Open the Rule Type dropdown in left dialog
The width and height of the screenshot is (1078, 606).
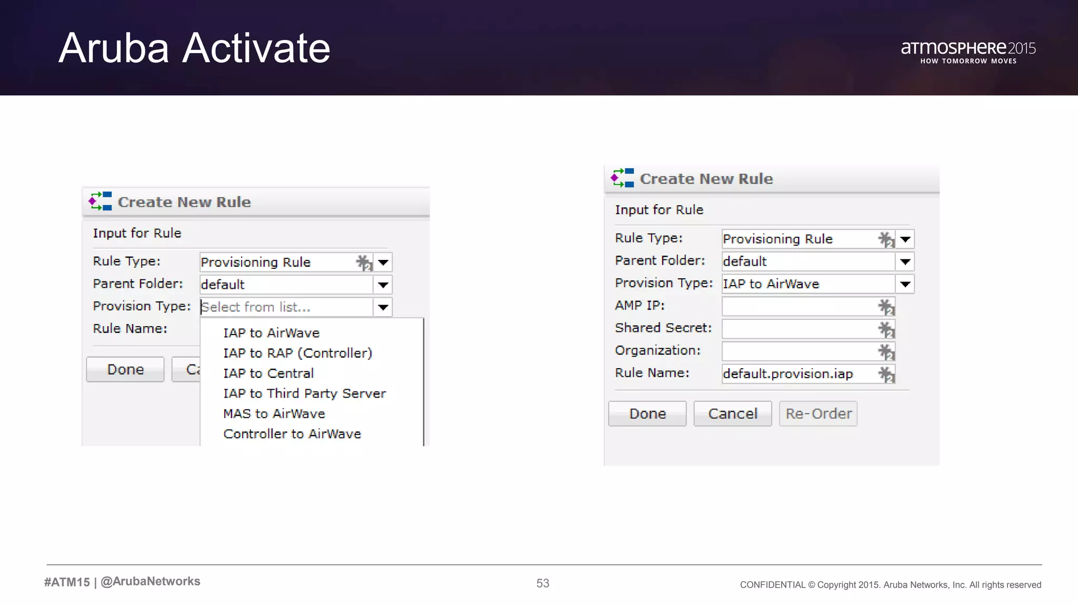click(x=383, y=262)
